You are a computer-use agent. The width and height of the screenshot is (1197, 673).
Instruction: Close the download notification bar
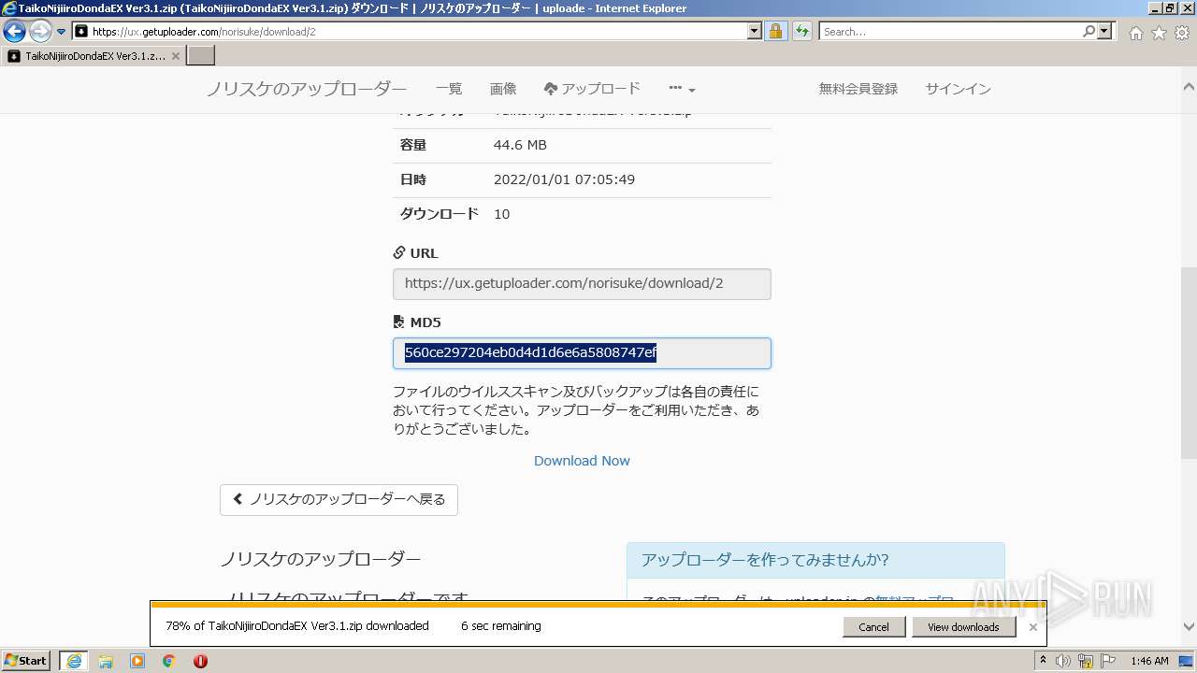(1032, 627)
